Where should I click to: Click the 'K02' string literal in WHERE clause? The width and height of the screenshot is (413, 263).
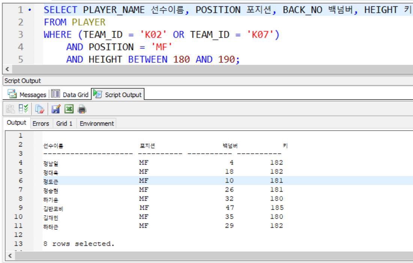coord(153,35)
